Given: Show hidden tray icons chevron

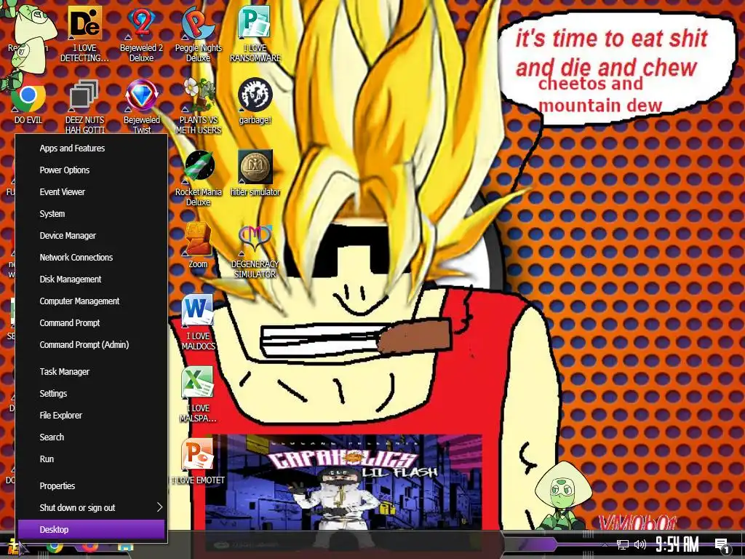Looking at the screenshot, I should pos(605,544).
